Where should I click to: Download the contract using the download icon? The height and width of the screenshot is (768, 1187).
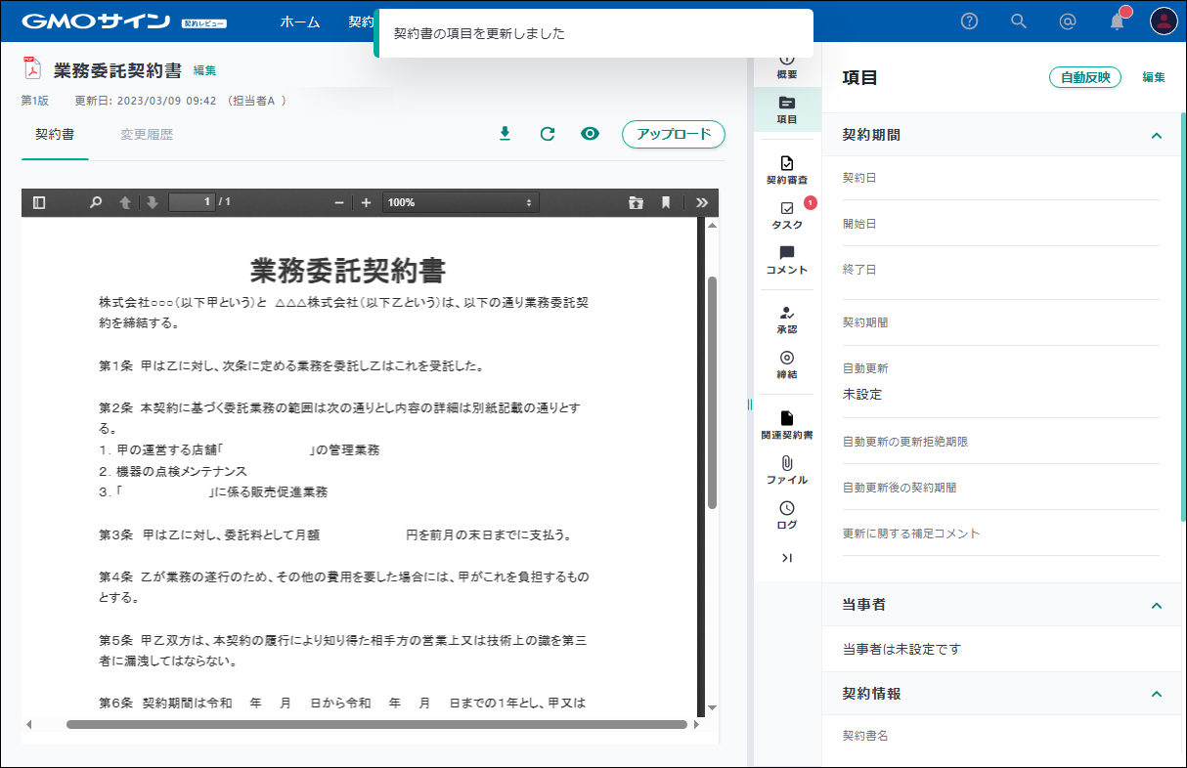pyautogui.click(x=505, y=134)
